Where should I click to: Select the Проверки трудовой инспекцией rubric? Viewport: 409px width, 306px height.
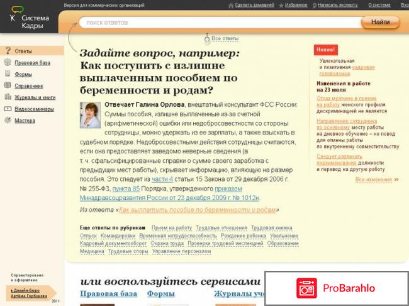click(x=225, y=244)
